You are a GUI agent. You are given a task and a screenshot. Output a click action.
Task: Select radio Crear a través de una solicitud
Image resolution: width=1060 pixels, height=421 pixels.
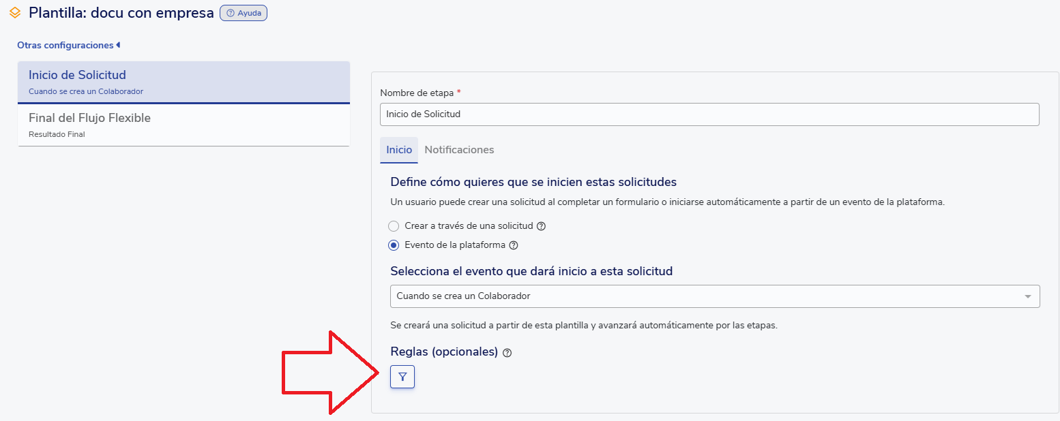(394, 226)
